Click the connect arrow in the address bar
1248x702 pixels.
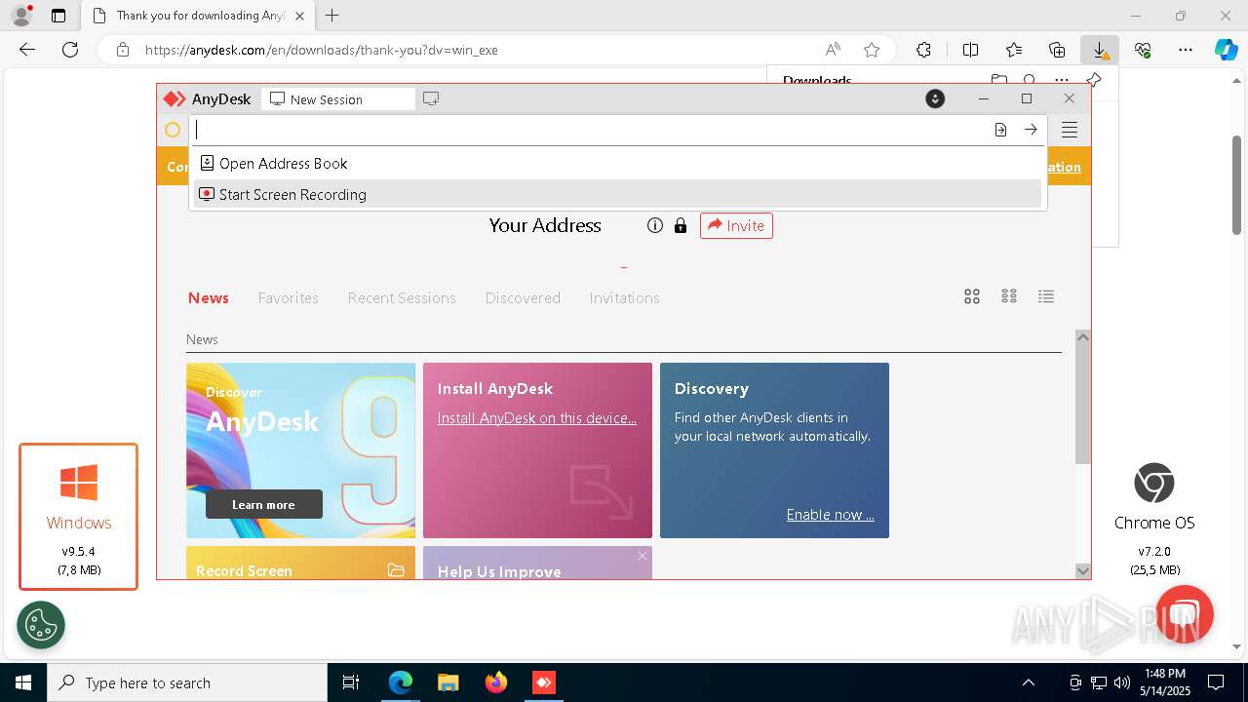(x=1031, y=130)
